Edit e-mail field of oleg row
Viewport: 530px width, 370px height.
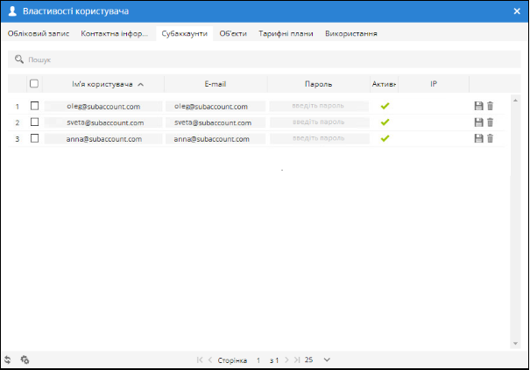point(216,106)
